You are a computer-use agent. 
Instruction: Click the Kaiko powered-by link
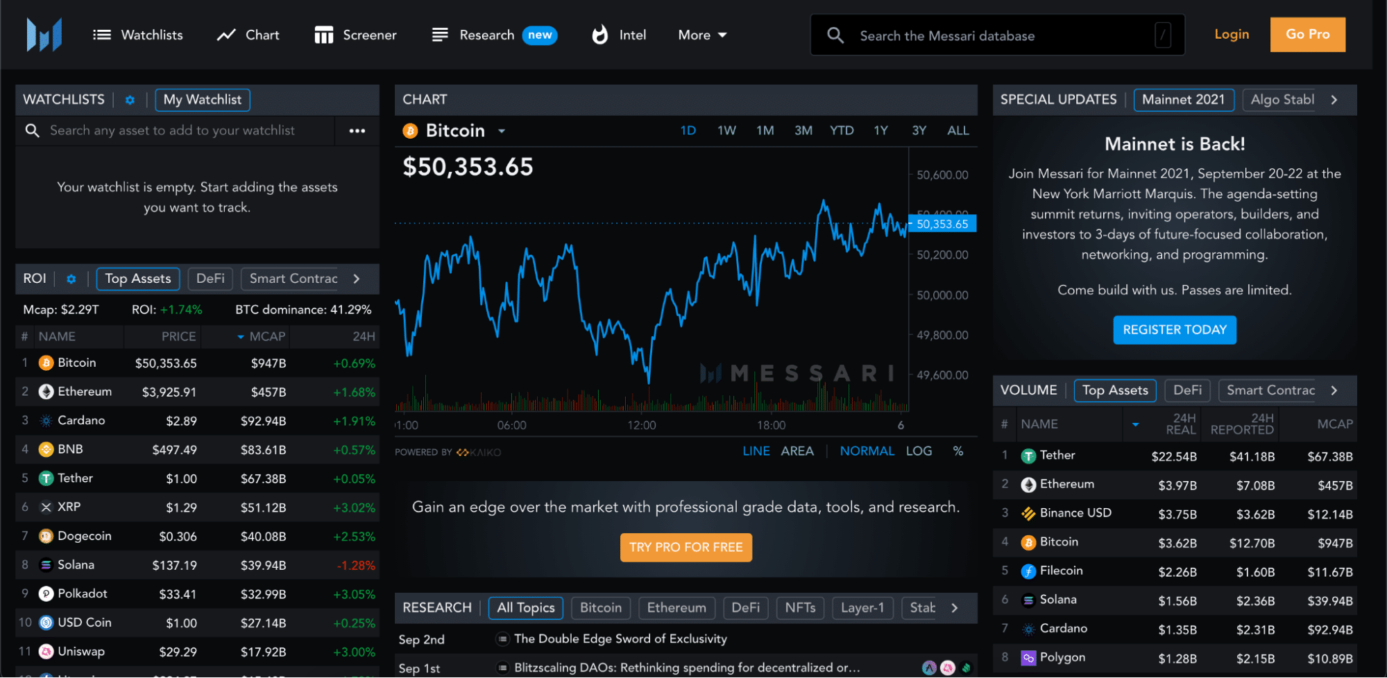[x=479, y=453]
